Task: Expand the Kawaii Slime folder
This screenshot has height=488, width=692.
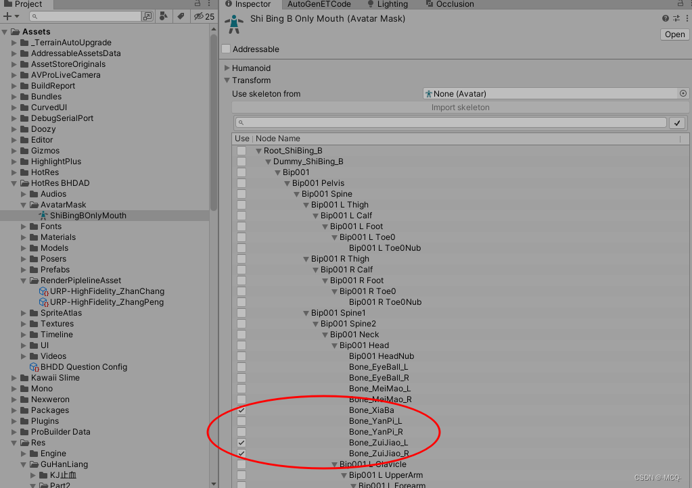Action: 14,378
